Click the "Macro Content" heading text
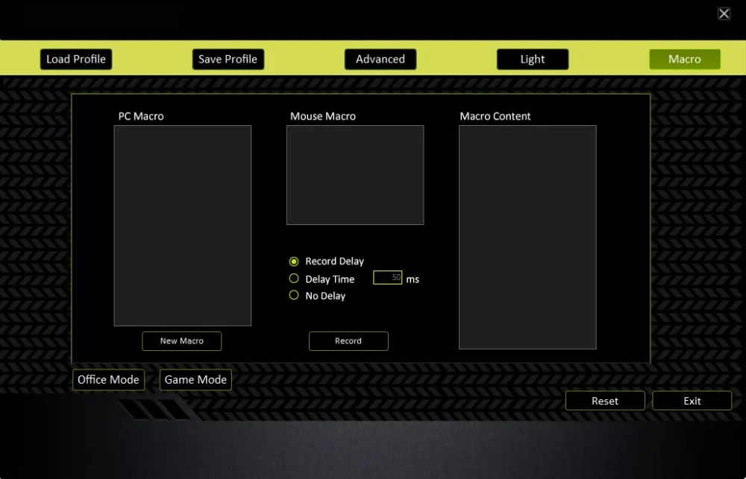 coord(495,116)
